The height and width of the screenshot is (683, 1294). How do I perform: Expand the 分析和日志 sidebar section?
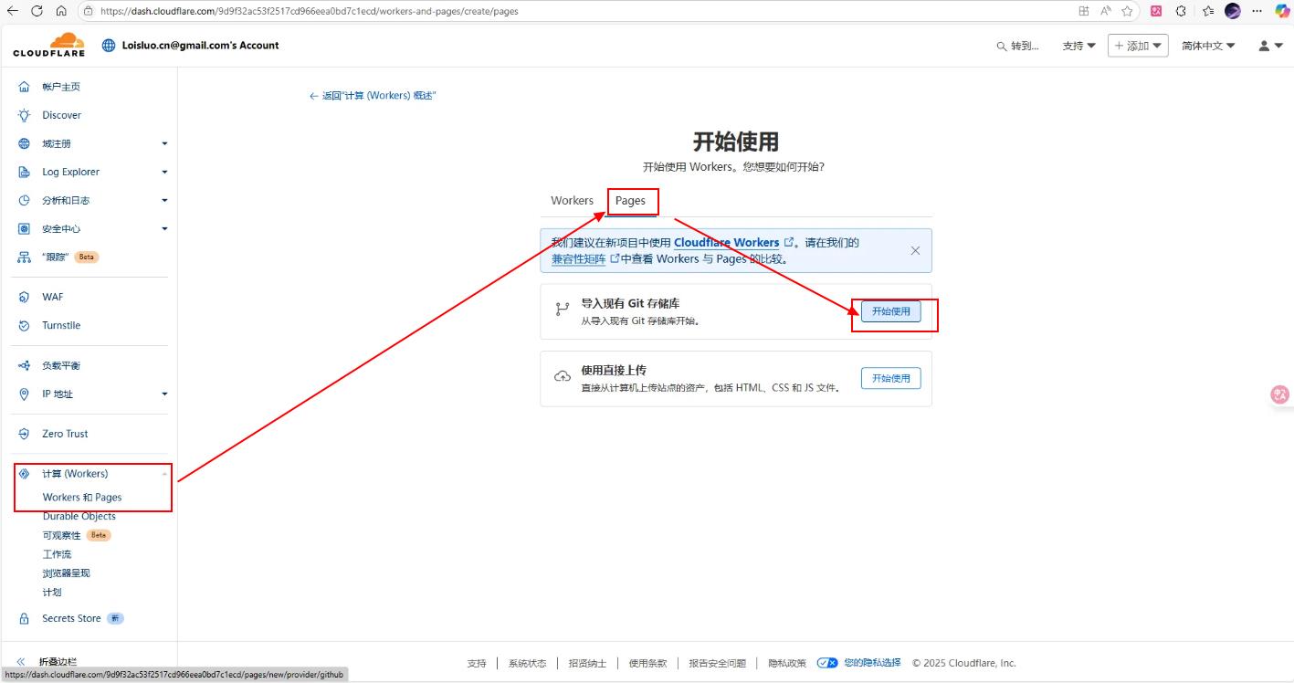pos(164,200)
